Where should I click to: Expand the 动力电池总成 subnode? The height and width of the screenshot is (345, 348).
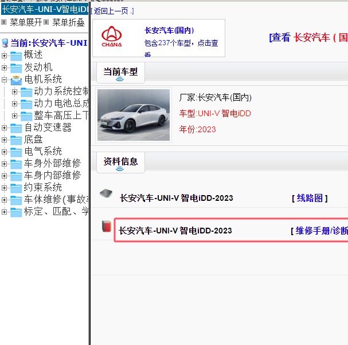coord(15,104)
